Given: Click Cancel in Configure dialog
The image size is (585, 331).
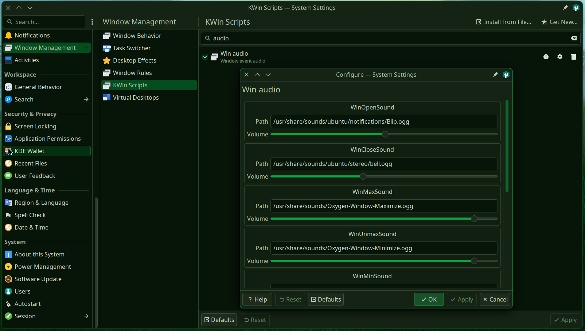Looking at the screenshot, I should click(x=495, y=299).
